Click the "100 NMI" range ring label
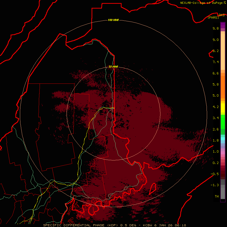The width and height of the screenshot is (227, 227). coord(113,20)
